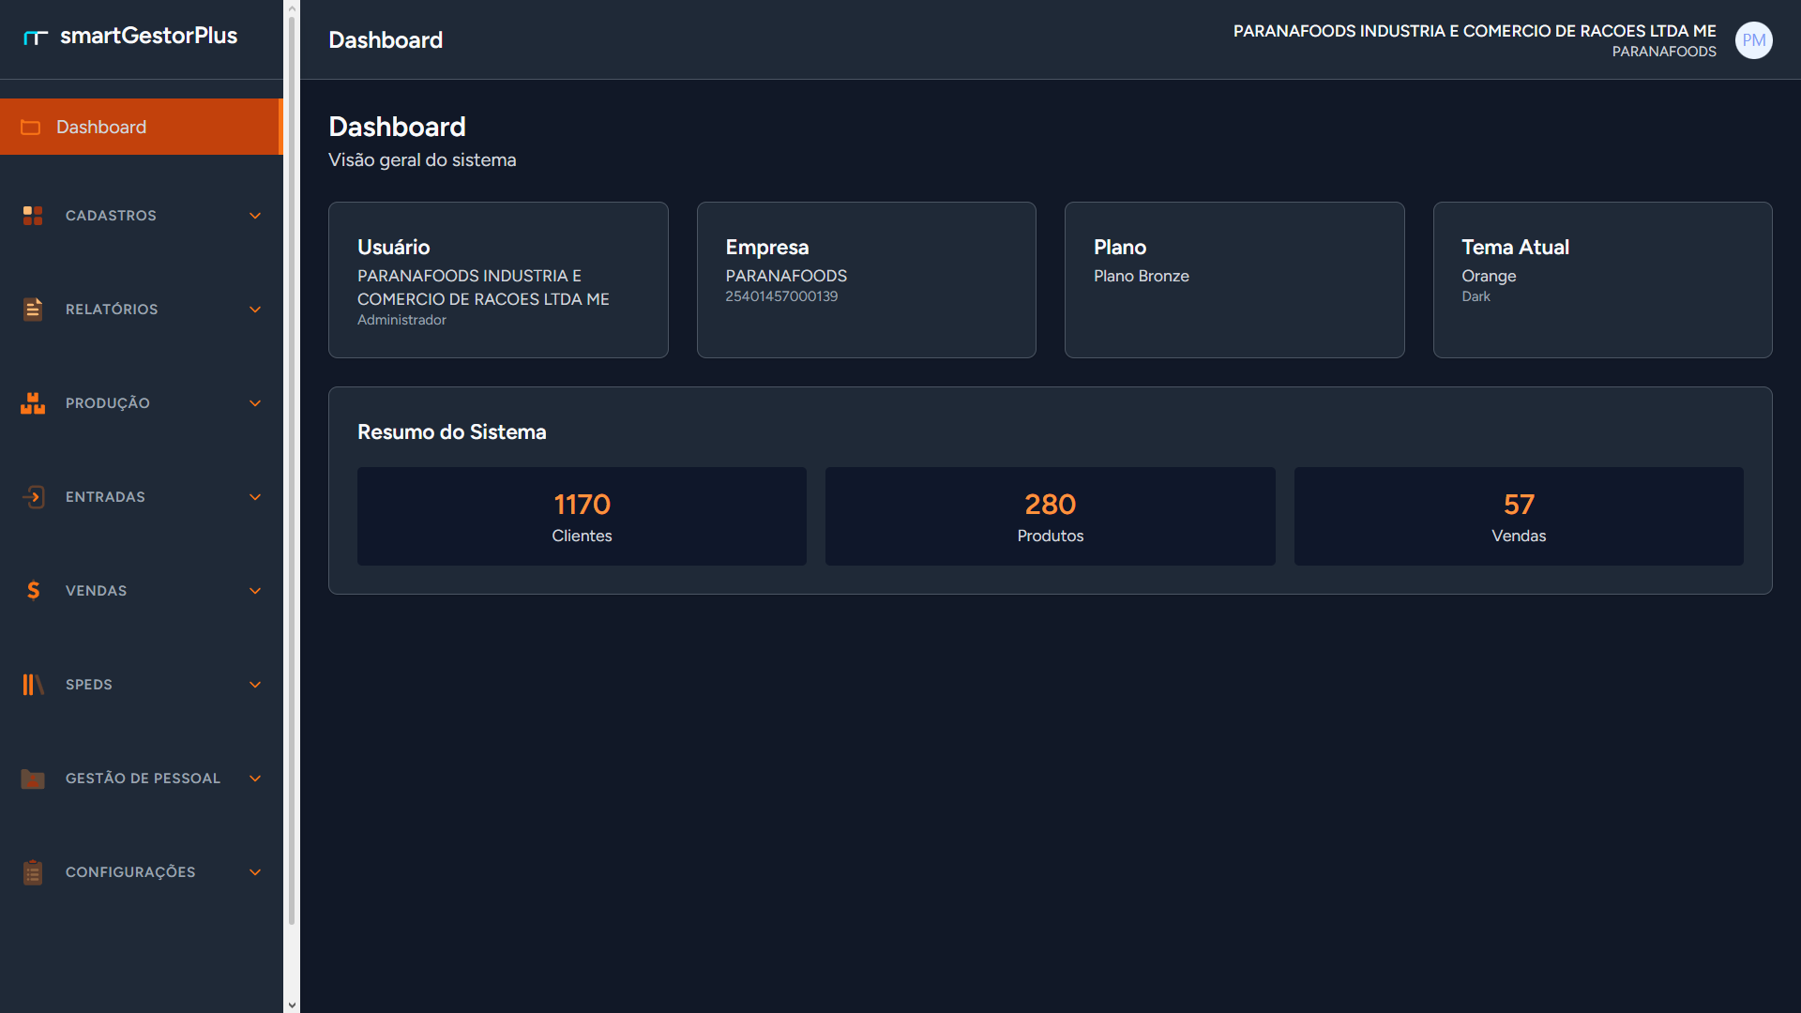The image size is (1801, 1013).
Task: Open the Plano Bronze card
Action: (x=1234, y=280)
